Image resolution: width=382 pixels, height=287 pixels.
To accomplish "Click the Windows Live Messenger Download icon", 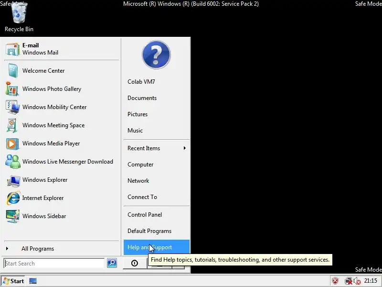I will [13, 162].
